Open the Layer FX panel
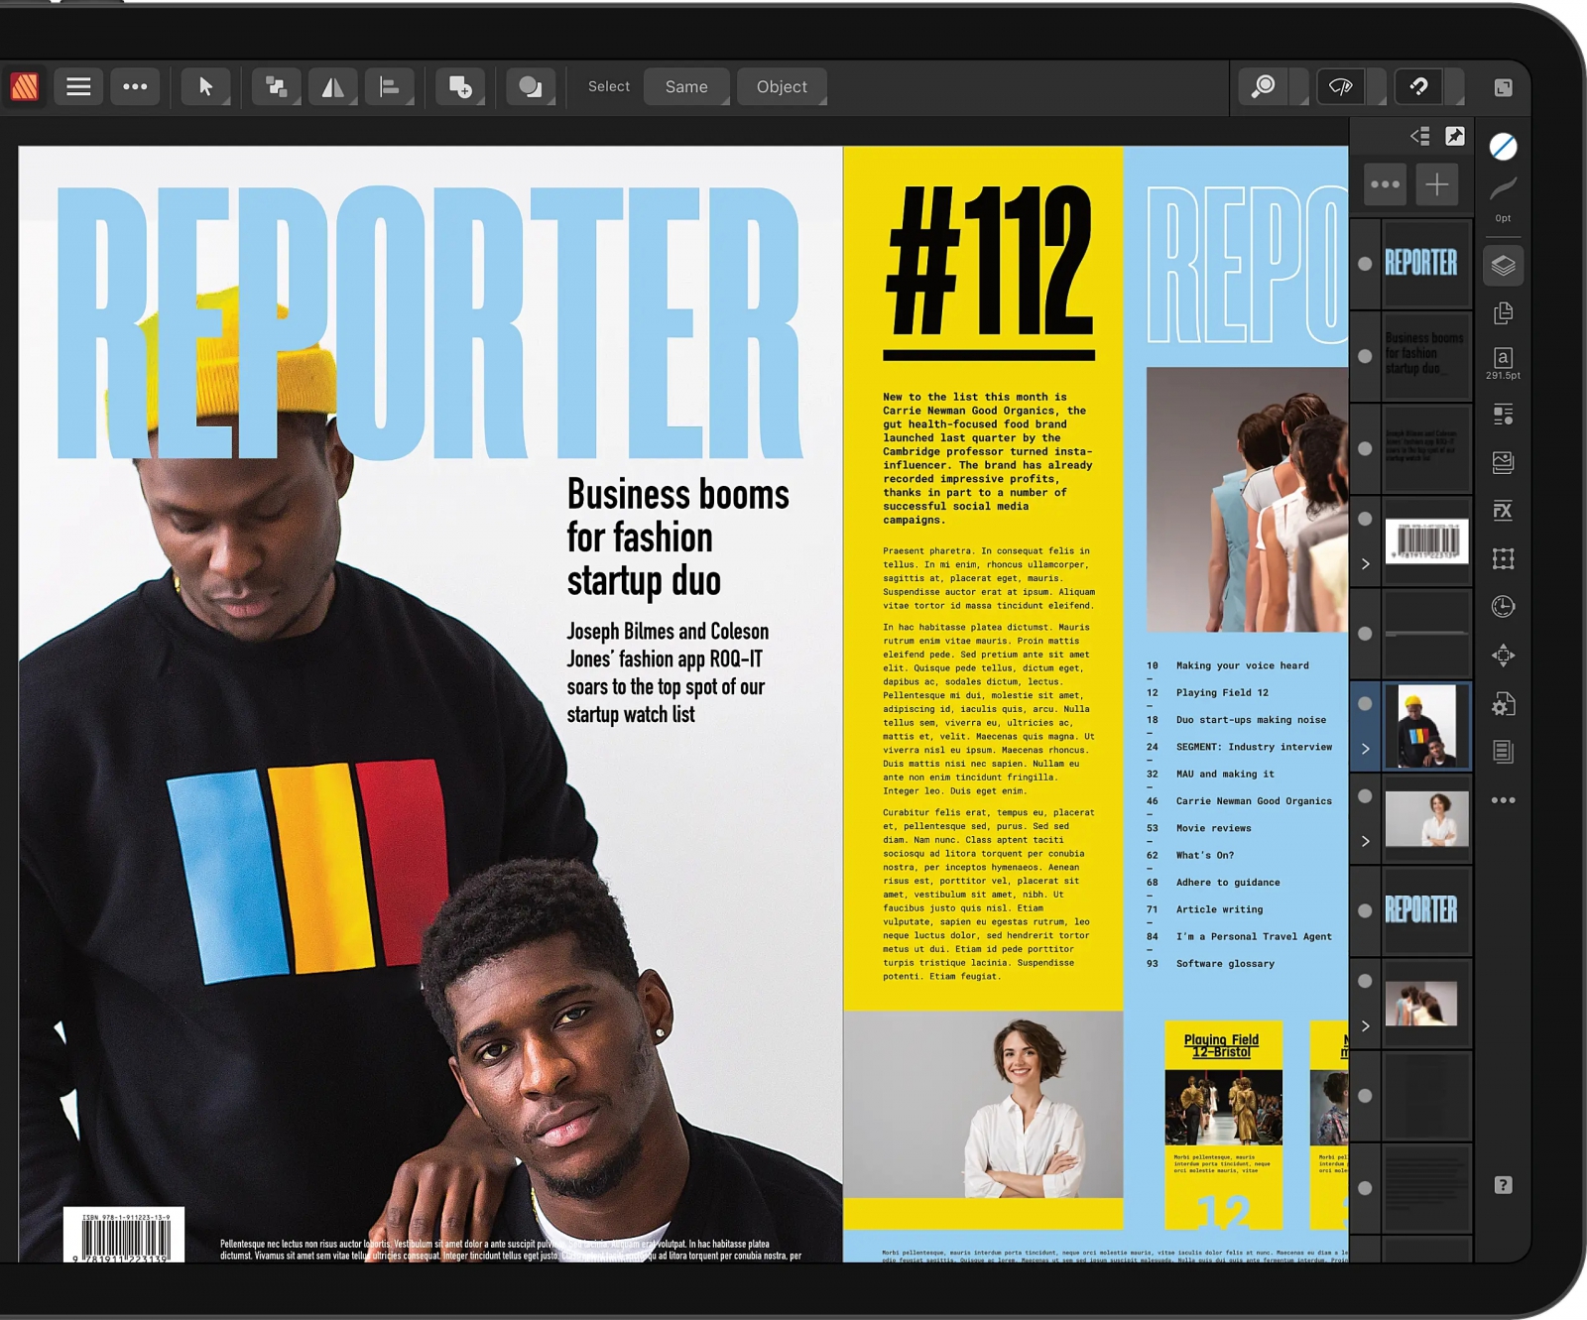The image size is (1587, 1320). click(1503, 511)
